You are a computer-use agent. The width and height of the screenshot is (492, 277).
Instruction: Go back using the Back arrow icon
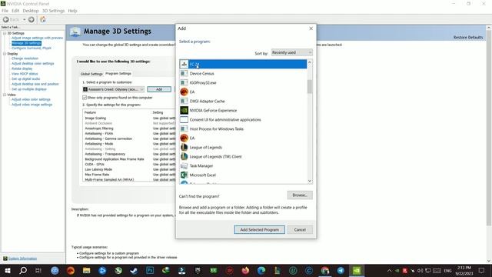click(x=6, y=19)
